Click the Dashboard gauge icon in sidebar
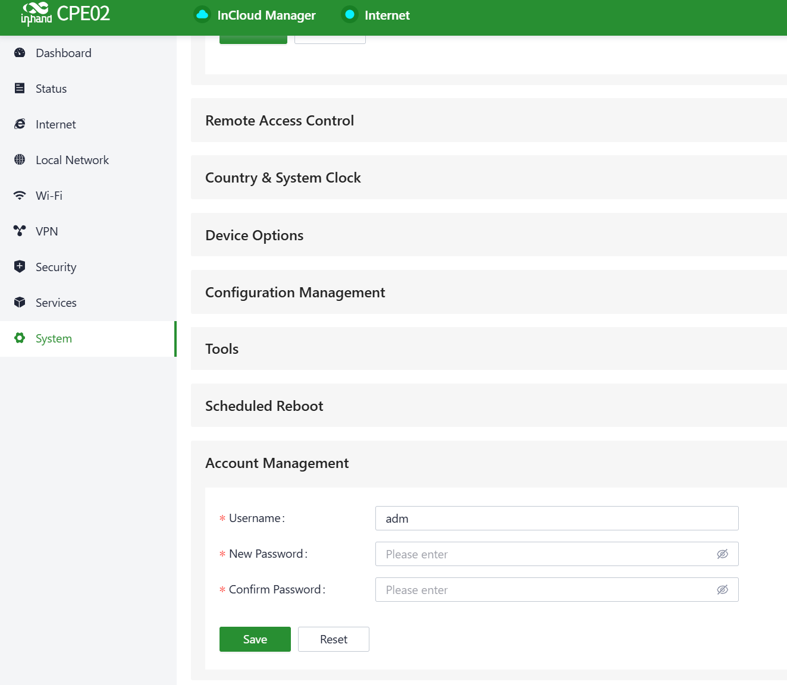Screen dimensions: 787x685 [20, 53]
